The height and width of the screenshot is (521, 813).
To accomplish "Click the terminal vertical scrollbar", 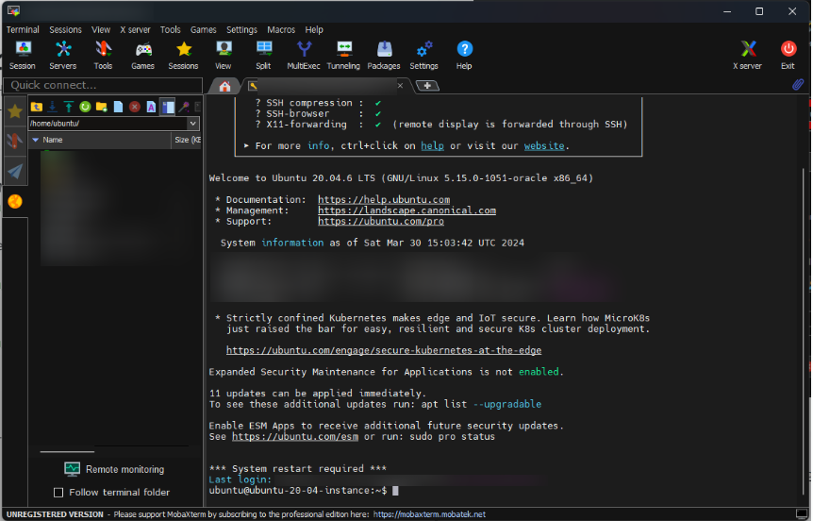I will point(805,332).
